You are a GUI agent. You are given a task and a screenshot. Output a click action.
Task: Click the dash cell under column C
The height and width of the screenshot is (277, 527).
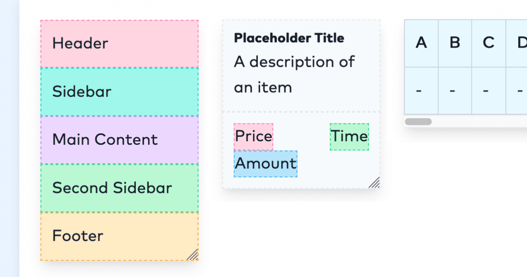pos(488,91)
